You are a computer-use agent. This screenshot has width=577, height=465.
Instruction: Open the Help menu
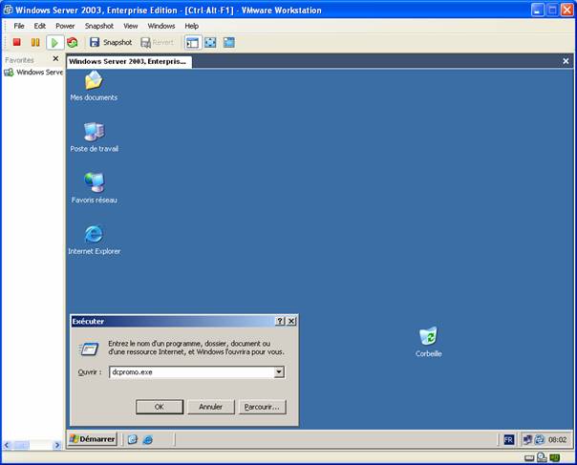[191, 26]
